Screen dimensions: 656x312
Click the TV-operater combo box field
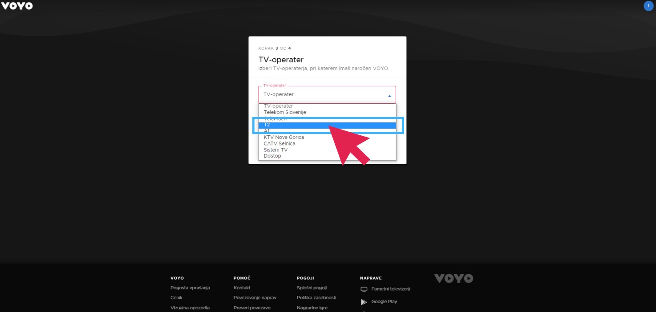click(327, 95)
